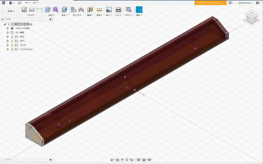Expand the スケッチ tree node
This screenshot has width=263, height=164.
[x=8, y=45]
